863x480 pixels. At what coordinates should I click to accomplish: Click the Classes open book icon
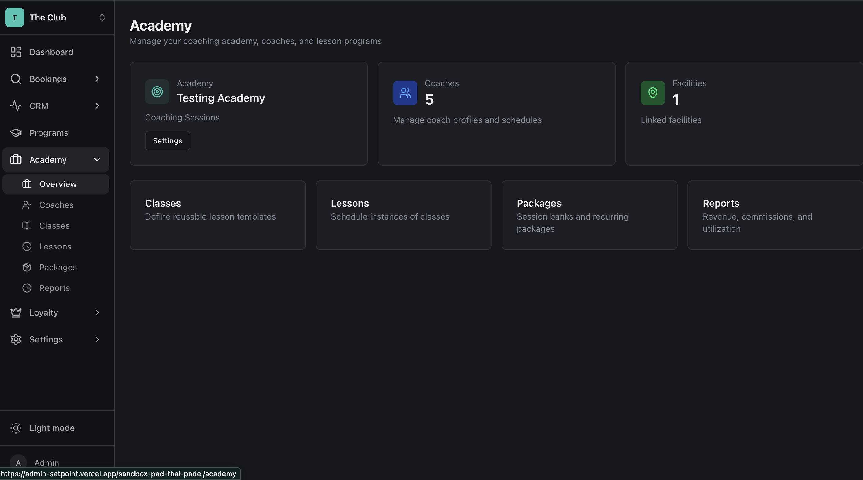27,225
